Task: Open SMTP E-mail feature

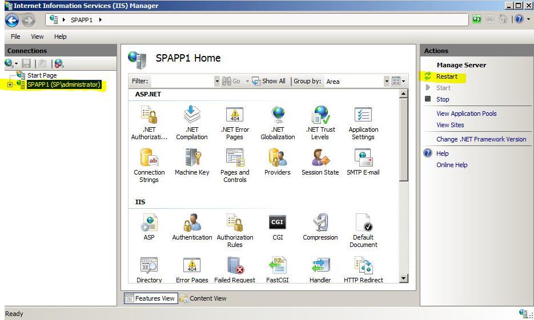Action: 363,162
